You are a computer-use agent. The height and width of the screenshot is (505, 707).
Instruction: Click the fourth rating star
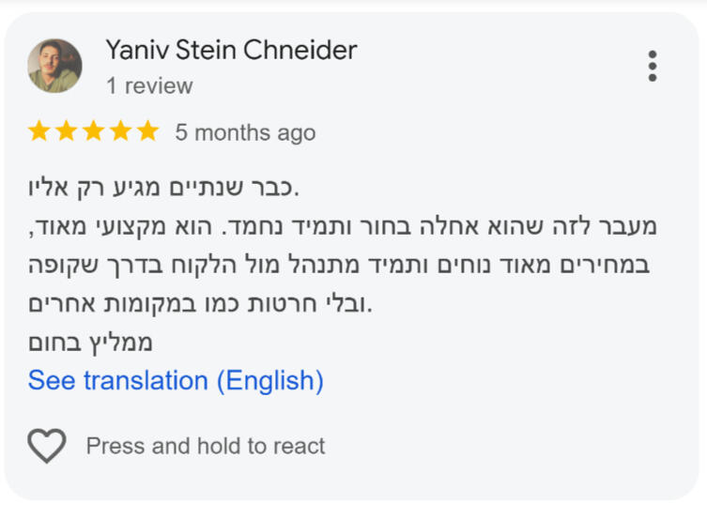pyautogui.click(x=121, y=131)
